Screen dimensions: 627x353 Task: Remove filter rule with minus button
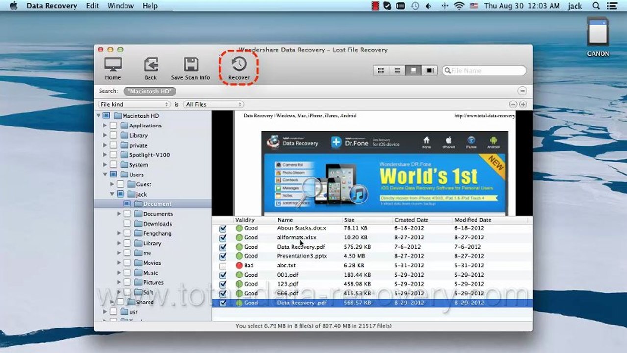(513, 104)
